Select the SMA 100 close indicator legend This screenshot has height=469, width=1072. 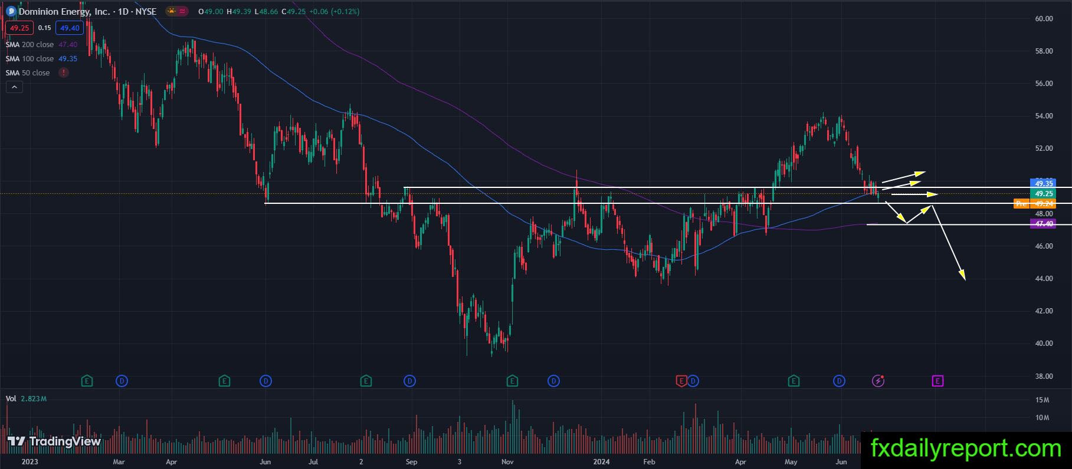tap(41, 58)
